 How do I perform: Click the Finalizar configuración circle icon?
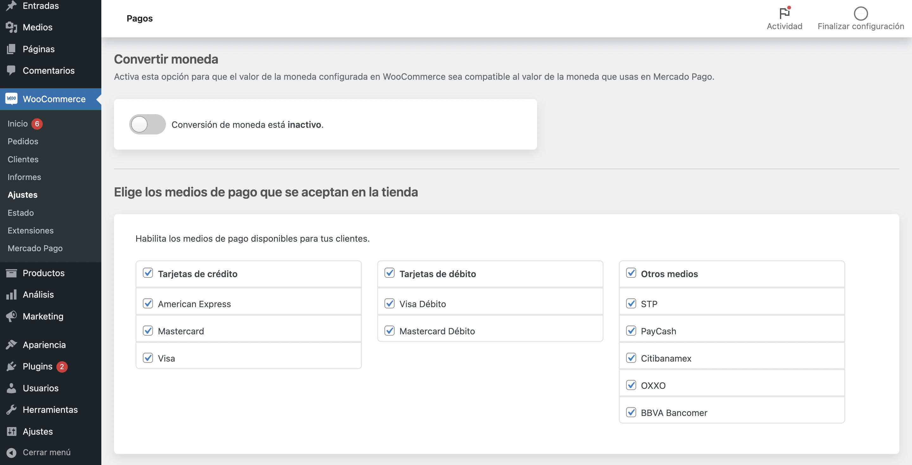(861, 13)
